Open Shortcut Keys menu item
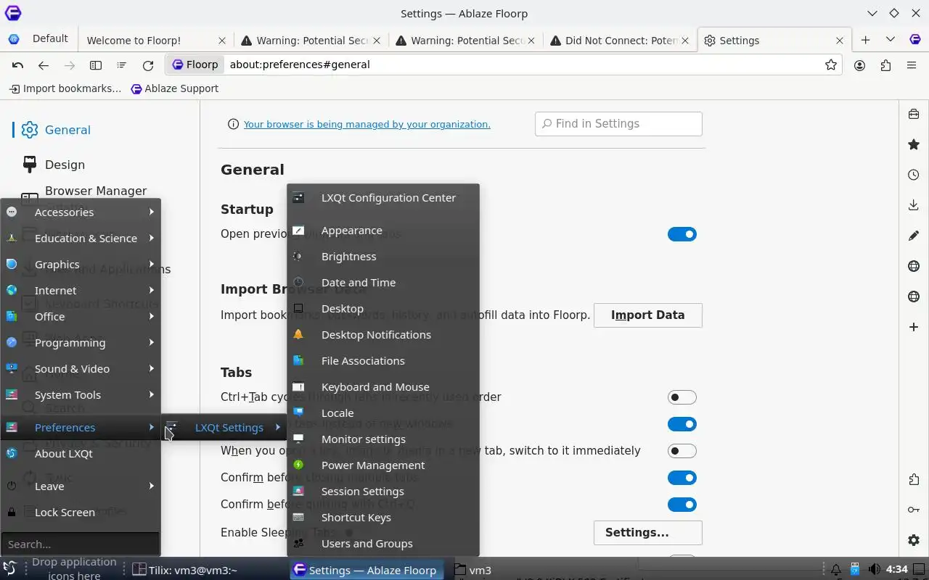 click(x=383, y=518)
